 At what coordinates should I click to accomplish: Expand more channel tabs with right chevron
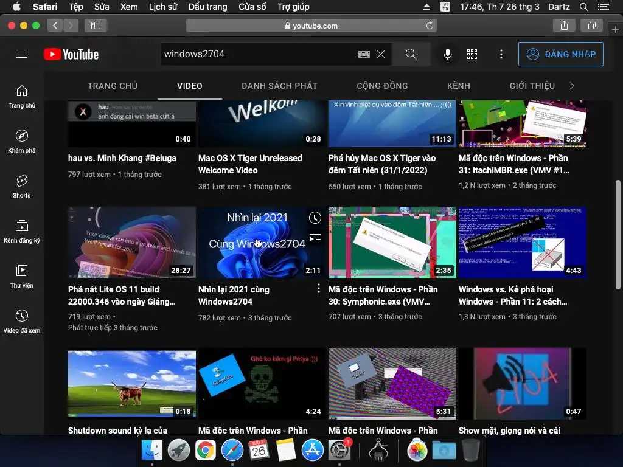coord(572,86)
